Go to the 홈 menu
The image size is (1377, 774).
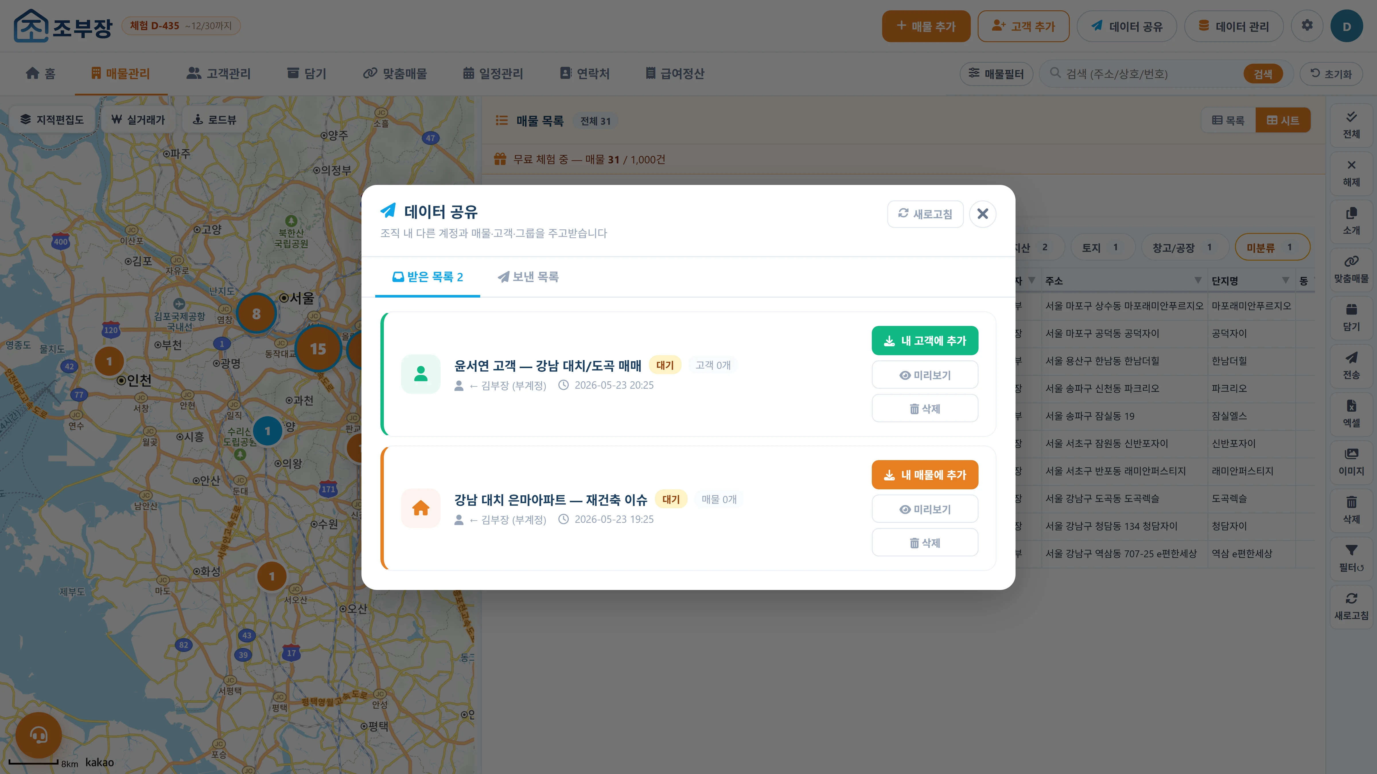(x=41, y=73)
